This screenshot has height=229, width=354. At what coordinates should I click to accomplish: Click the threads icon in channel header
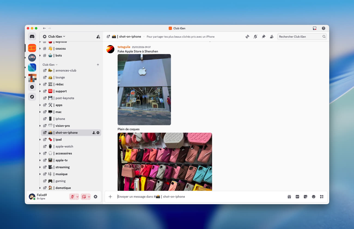247,37
